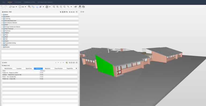Switch to the Location tab
The image size is (206, 106).
coord(19,68)
